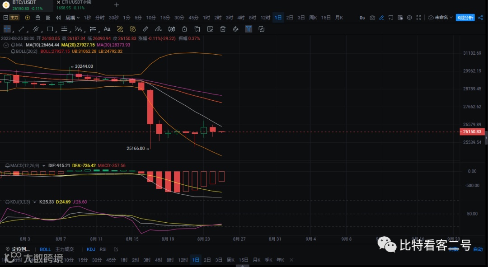Select the horizontal lines Fibonacci tool

coord(64,29)
